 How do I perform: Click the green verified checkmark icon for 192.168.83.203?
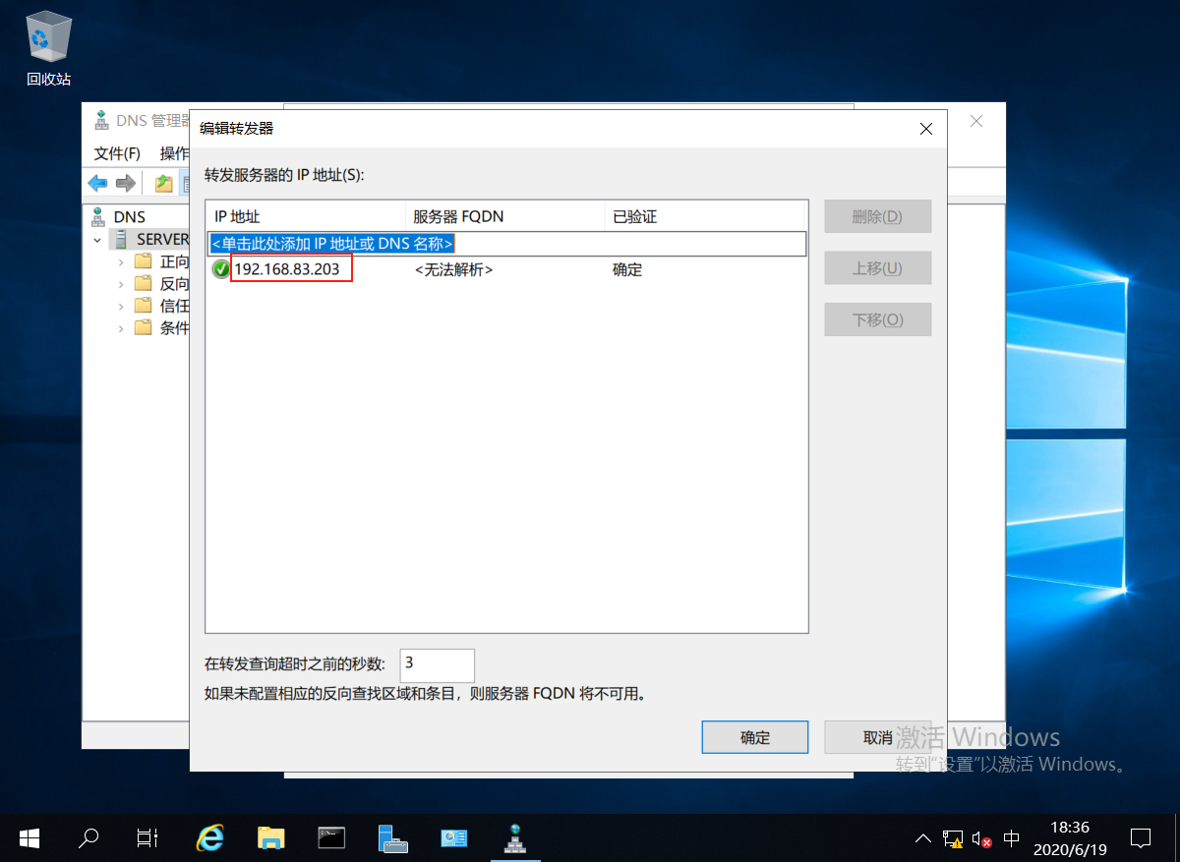pos(220,269)
